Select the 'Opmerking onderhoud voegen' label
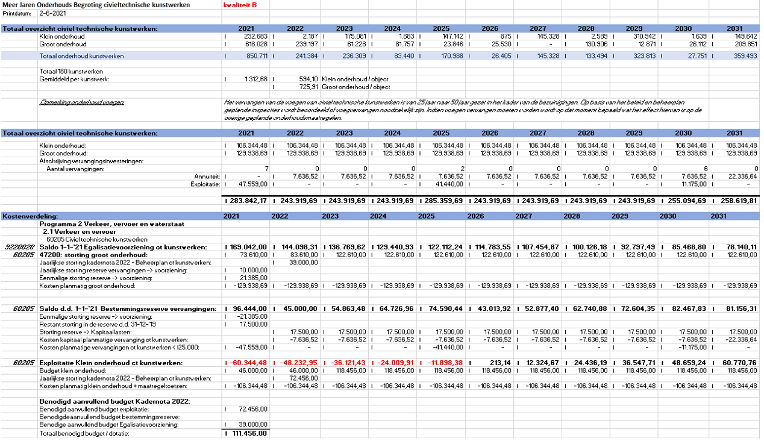Viewport: 764px width, 441px height. click(81, 102)
